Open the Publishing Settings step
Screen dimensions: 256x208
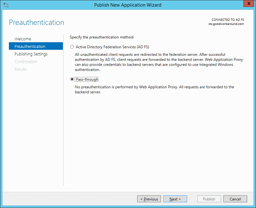click(x=31, y=54)
